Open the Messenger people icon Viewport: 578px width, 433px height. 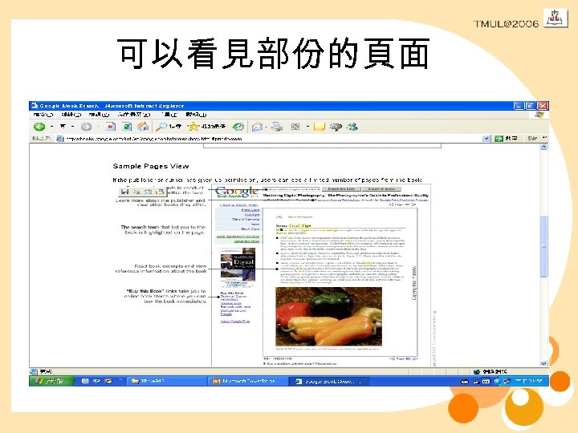[352, 127]
